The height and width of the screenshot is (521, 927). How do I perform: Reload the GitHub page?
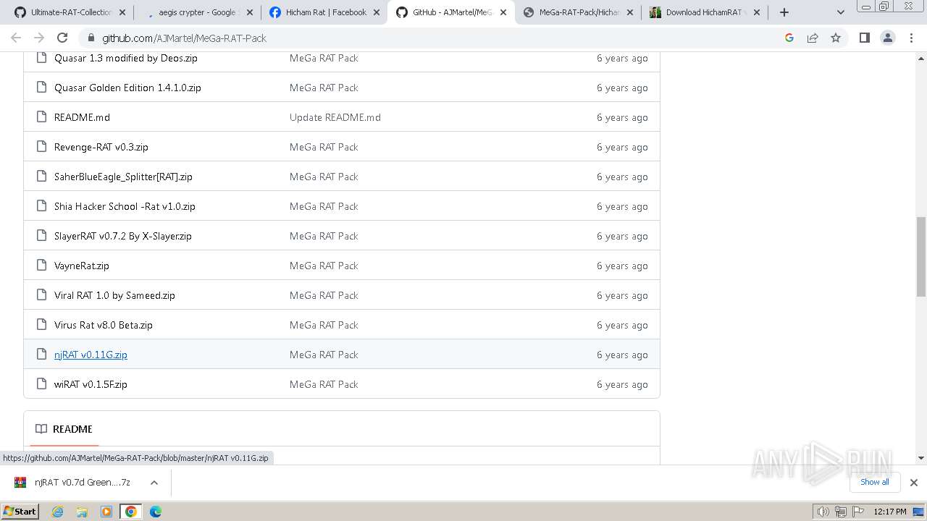coord(62,38)
